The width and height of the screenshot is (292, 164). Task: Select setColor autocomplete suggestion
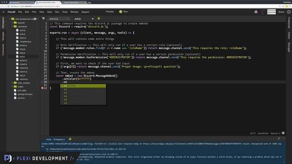[x=83, y=86]
